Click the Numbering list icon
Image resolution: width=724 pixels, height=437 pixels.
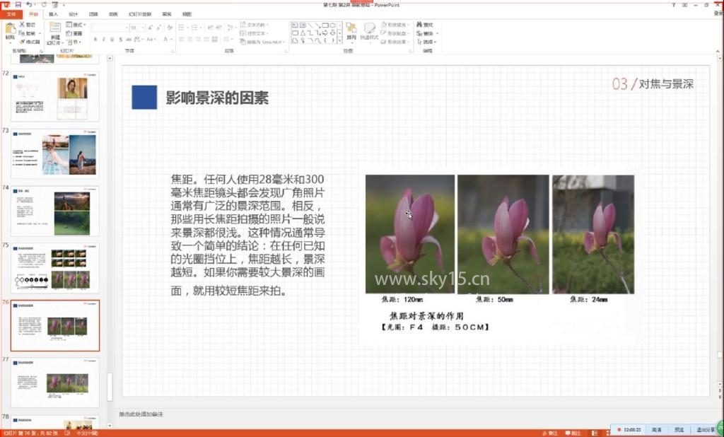pyautogui.click(x=196, y=28)
